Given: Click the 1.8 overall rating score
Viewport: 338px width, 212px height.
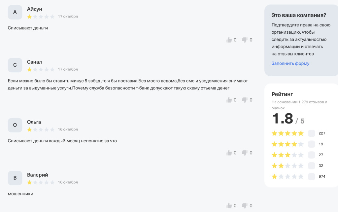Looking at the screenshot, I should 283,119.
